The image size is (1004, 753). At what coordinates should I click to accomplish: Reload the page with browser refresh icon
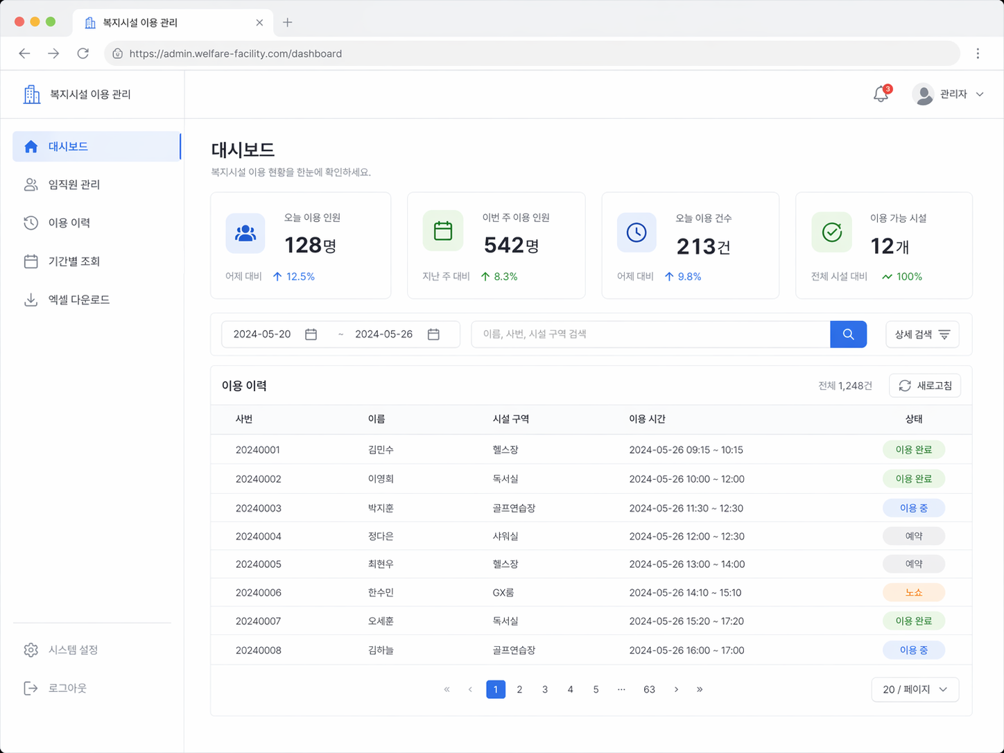pyautogui.click(x=83, y=53)
